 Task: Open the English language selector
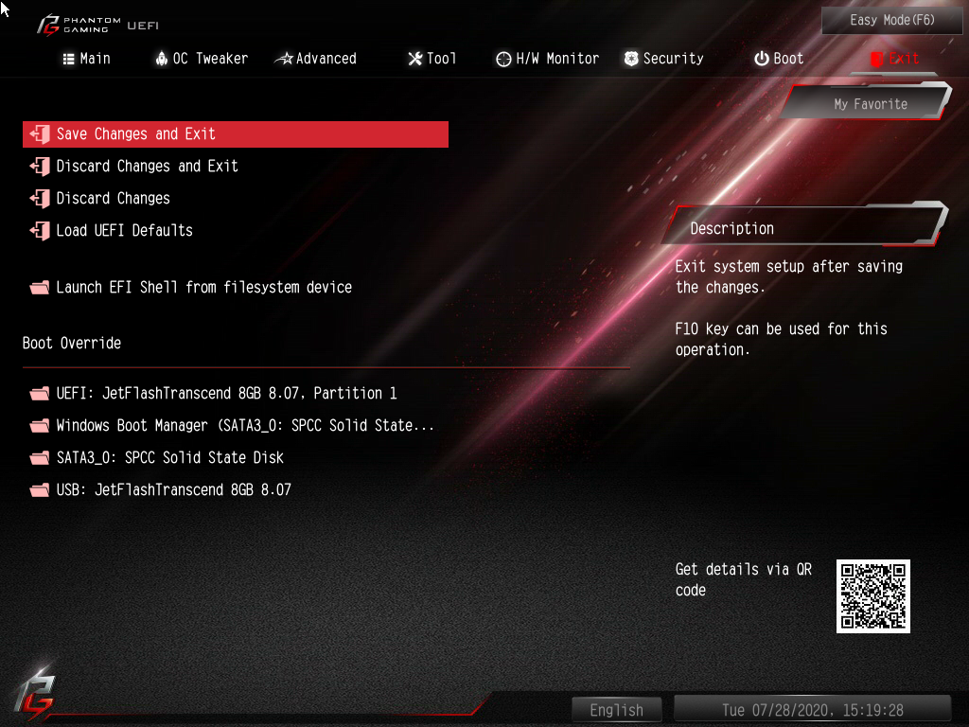[617, 710]
